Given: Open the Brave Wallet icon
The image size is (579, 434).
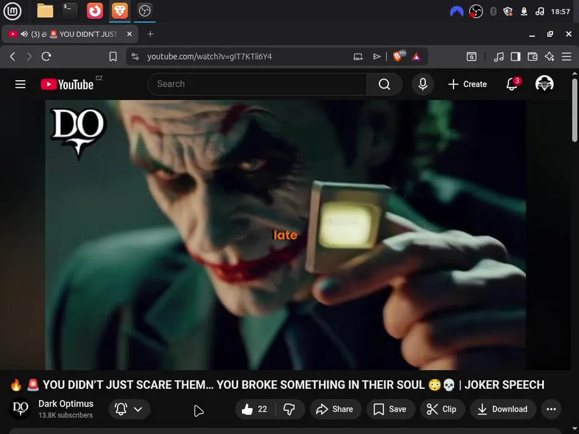Looking at the screenshot, I should tap(533, 57).
